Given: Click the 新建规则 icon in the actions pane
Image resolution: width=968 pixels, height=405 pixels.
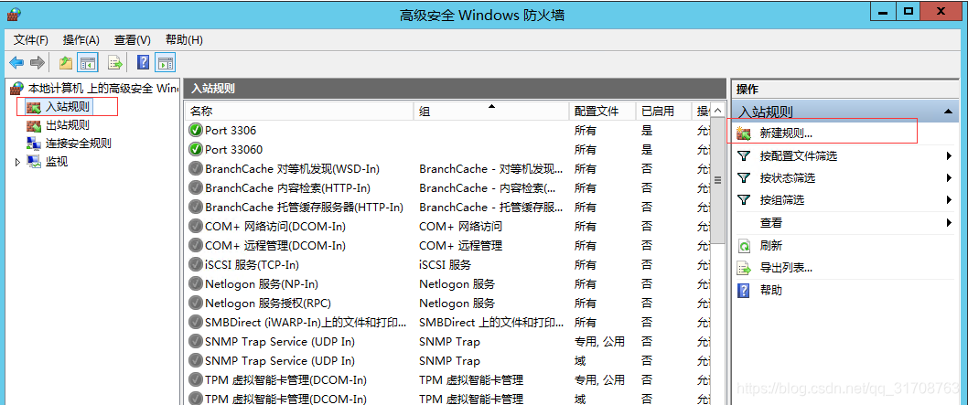Looking at the screenshot, I should 744,133.
